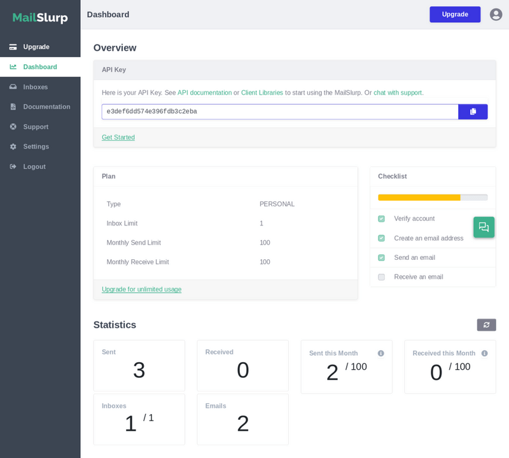Click the gear icon beside Settings

tap(13, 147)
